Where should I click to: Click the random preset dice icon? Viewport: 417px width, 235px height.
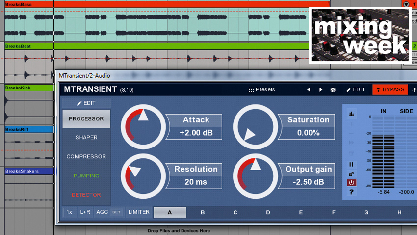click(333, 90)
